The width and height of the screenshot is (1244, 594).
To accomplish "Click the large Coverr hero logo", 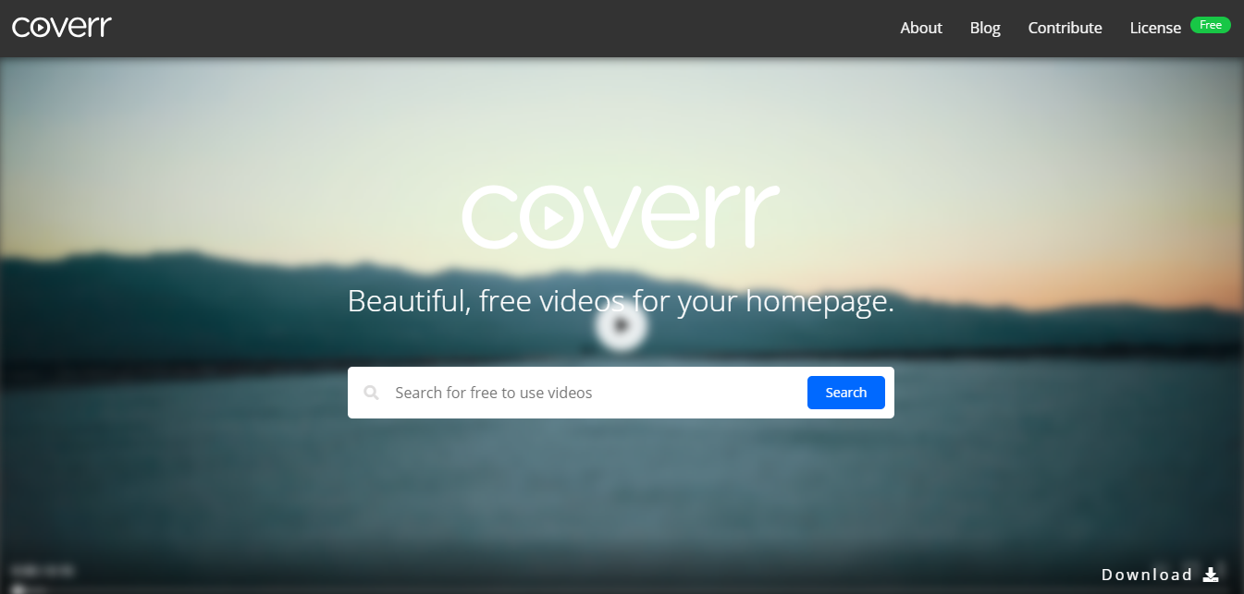I will 621,216.
